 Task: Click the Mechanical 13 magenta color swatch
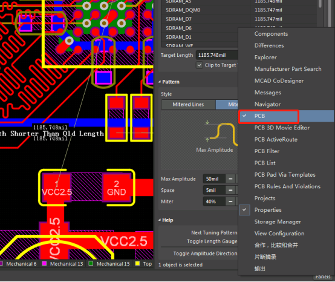44,263
